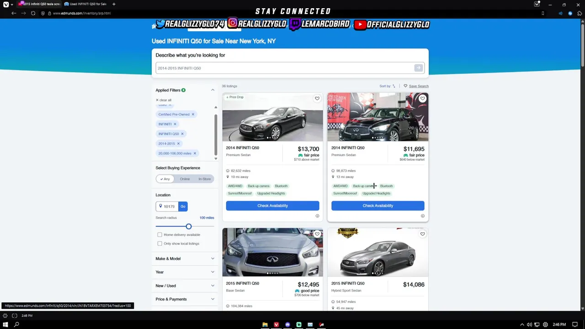Favorite the $14,086 Q50 heart icon

[x=422, y=234]
